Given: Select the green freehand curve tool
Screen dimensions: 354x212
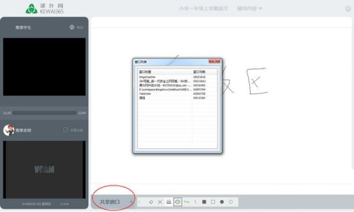Looking at the screenshot, I should 186,202.
